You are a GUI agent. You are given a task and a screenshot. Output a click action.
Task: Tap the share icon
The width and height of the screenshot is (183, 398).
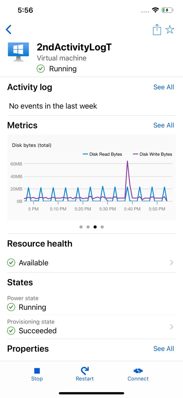point(157,30)
